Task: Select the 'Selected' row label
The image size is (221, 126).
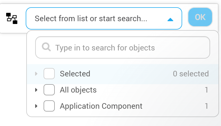Action: (75, 74)
